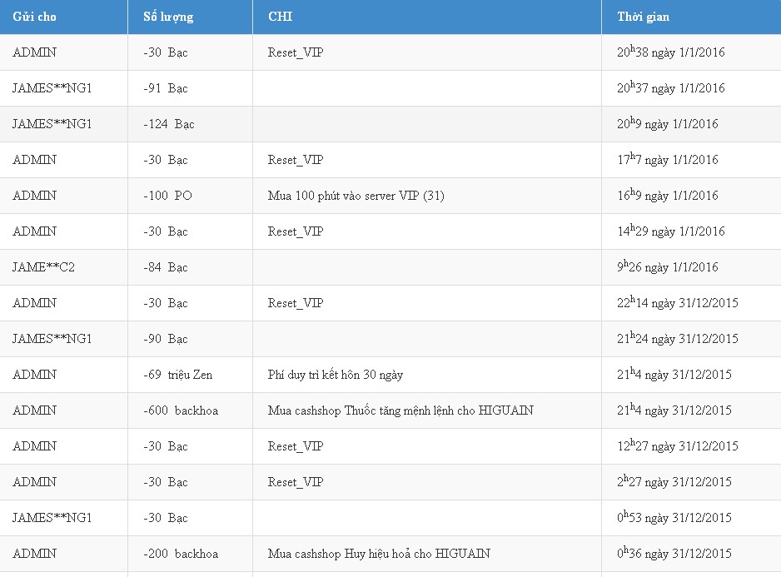Select the first ADMIN Reset_VIP row

(390, 52)
